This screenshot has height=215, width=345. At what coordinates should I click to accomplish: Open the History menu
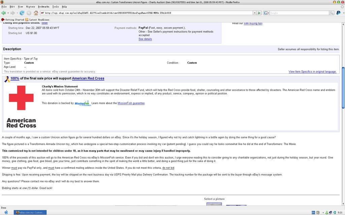(x=30, y=7)
